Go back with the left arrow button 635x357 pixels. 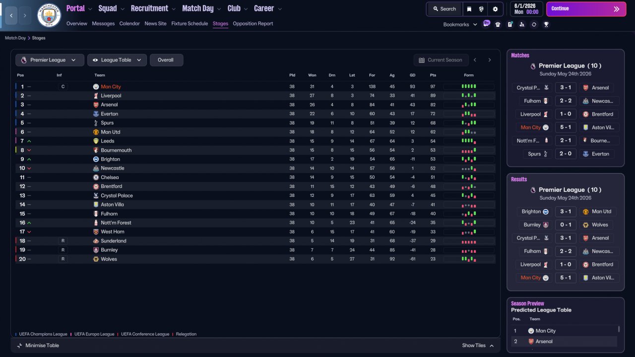11,15
